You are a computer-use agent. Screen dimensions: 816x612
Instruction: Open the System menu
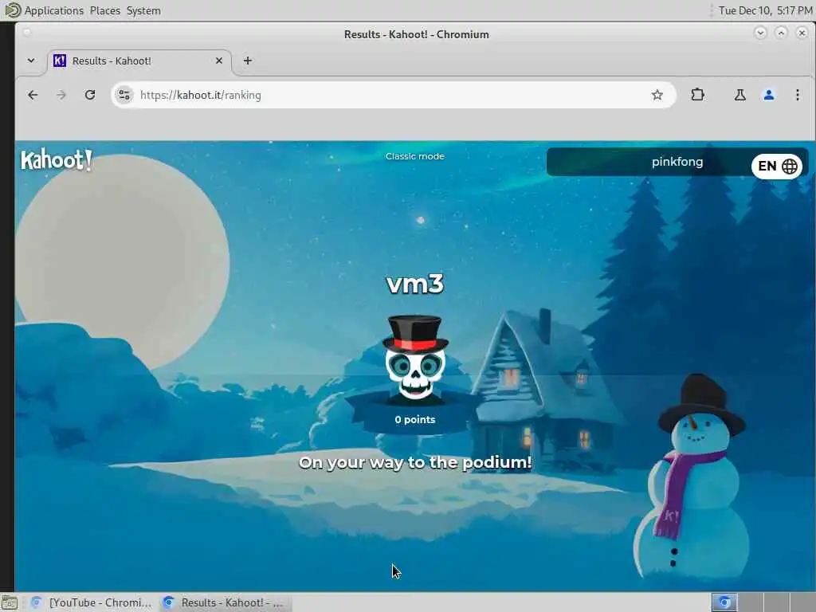[x=143, y=10]
